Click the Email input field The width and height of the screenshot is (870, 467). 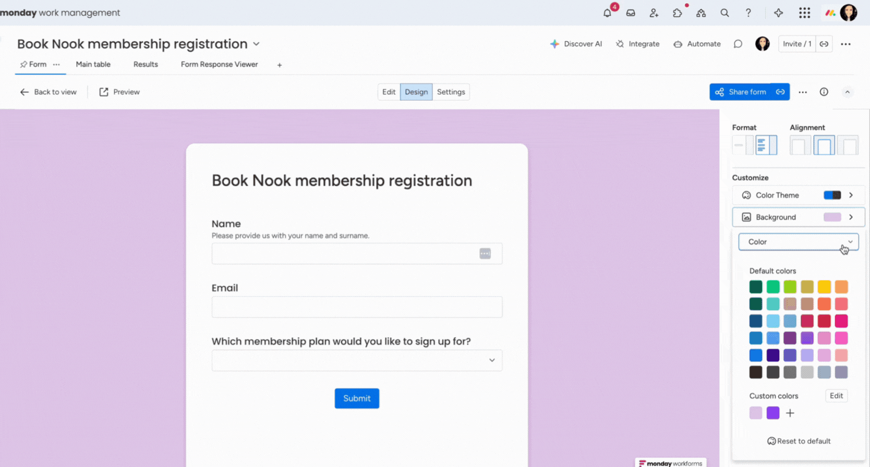(x=357, y=307)
